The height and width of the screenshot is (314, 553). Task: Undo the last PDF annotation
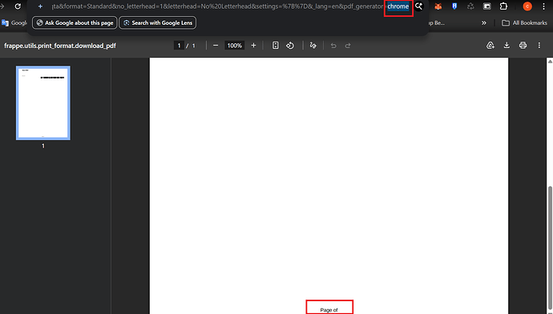coord(333,46)
